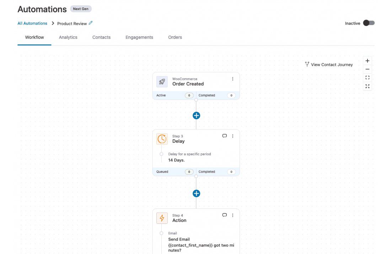This screenshot has width=391, height=254.
Task: Open the comment bubble on the Action step
Action: click(224, 215)
